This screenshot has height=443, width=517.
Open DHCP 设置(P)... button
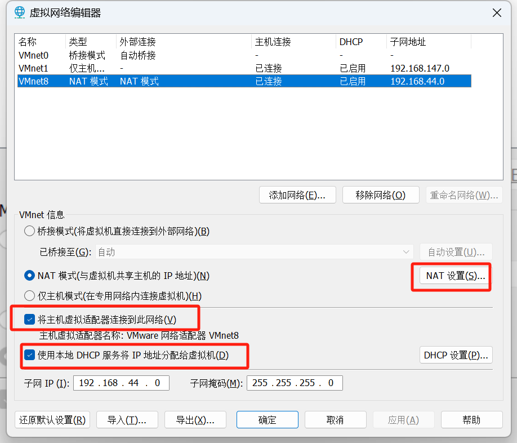pos(456,355)
